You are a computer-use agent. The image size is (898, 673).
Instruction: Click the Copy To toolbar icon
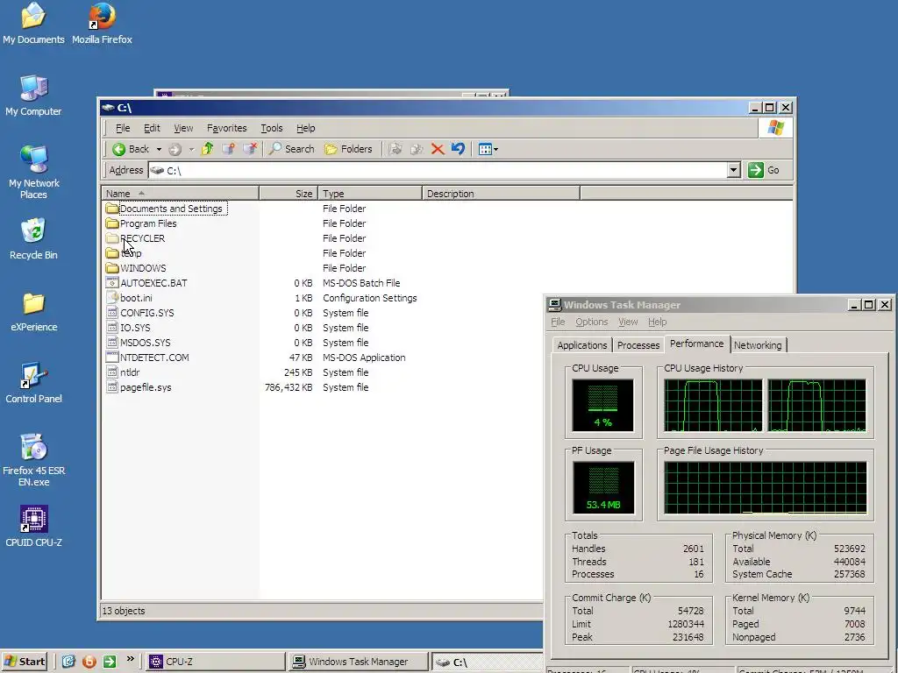417,149
